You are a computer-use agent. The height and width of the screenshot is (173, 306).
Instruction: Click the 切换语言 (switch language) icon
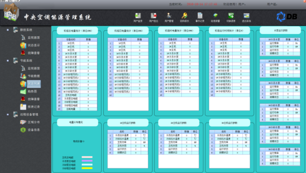231,17
